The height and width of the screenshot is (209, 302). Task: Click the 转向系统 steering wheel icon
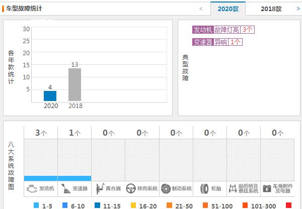pyautogui.click(x=131, y=188)
